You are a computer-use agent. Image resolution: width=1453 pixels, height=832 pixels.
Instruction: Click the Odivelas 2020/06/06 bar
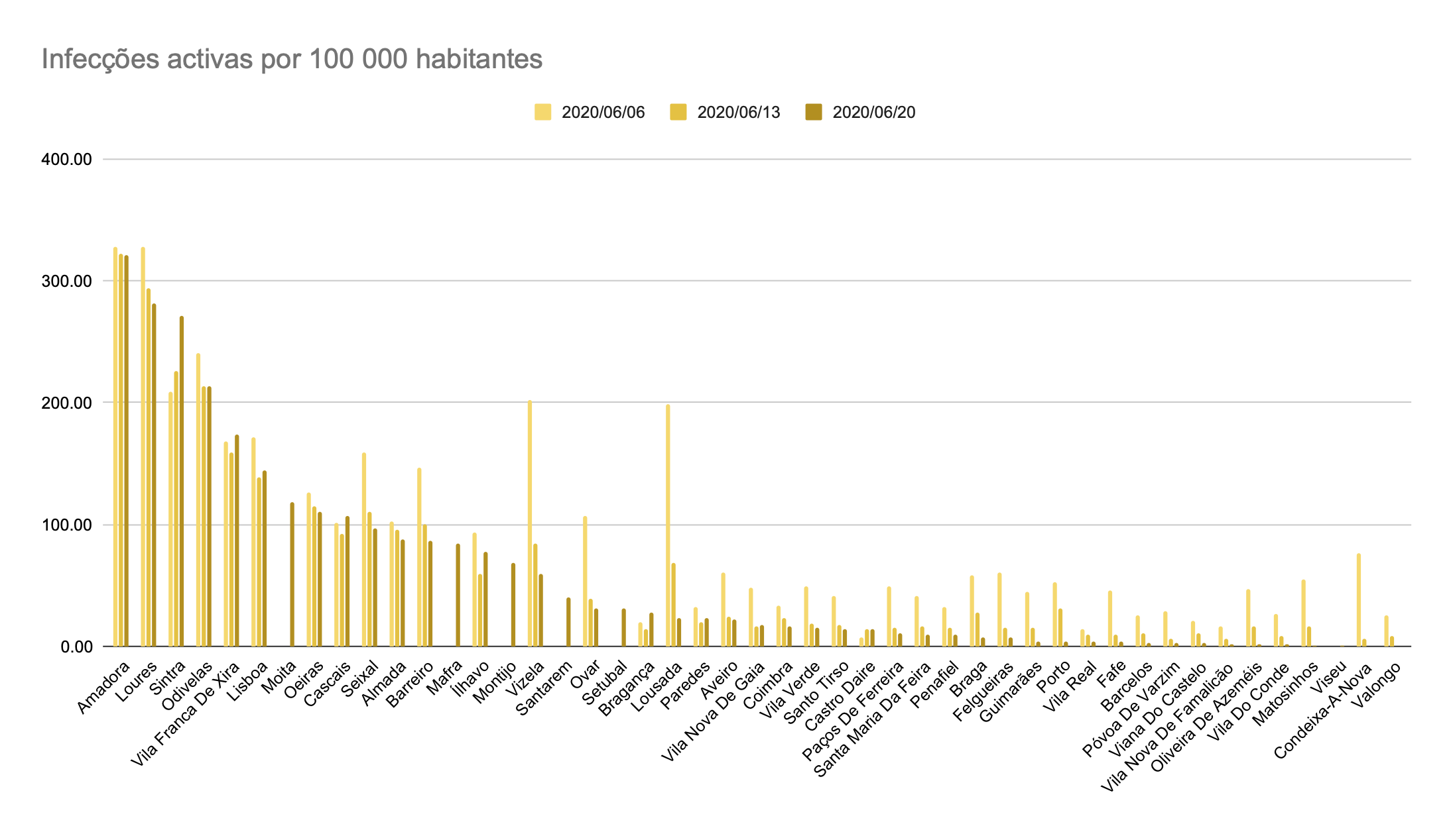[x=198, y=500]
